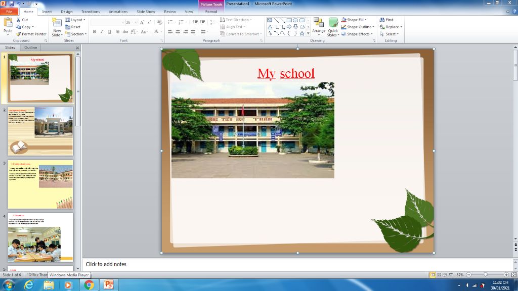Open the Font Size dropdown
Screen dimensions: 518x291
click(x=135, y=22)
